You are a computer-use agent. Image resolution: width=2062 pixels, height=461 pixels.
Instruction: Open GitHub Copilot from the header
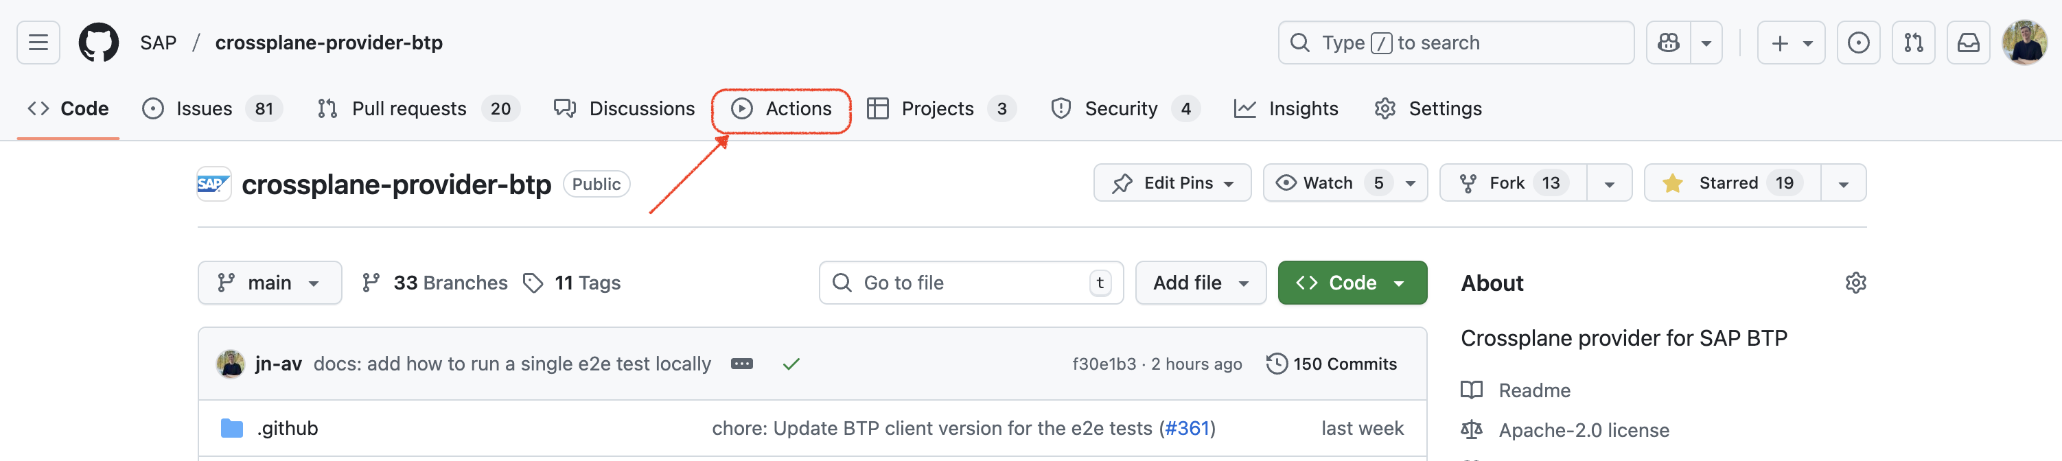click(x=1668, y=43)
